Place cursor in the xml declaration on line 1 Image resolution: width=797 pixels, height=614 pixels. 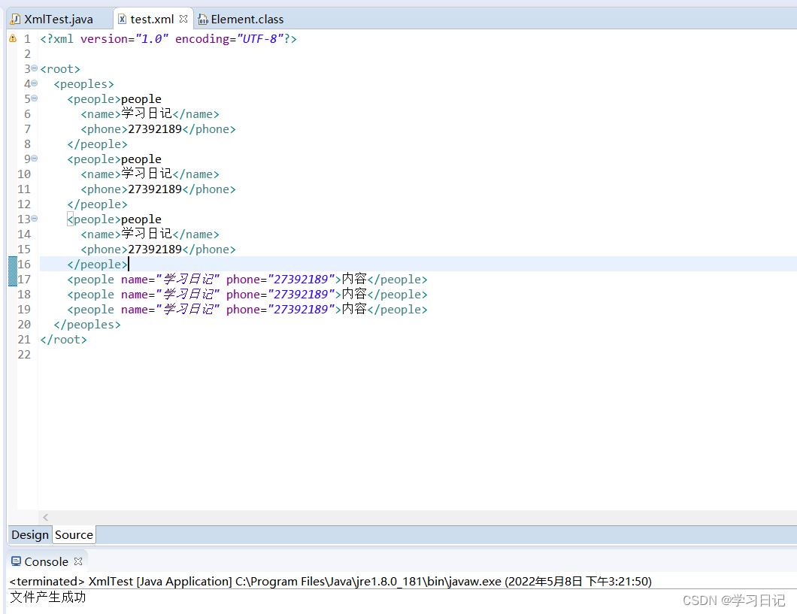point(168,38)
